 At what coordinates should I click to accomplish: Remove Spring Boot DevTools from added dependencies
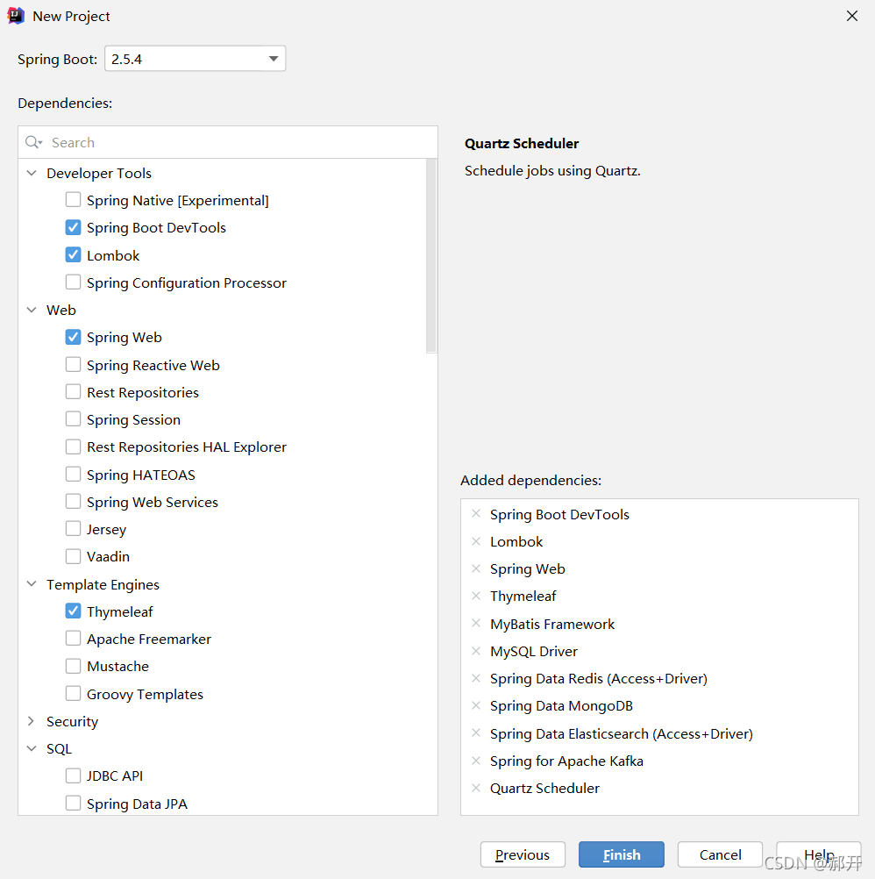point(476,513)
